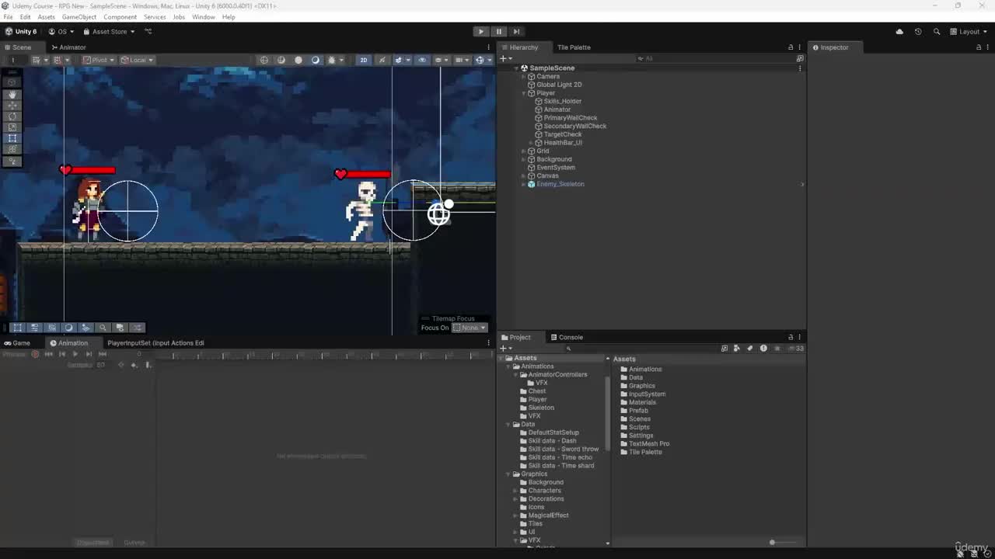Click the Pause button

[x=498, y=32]
